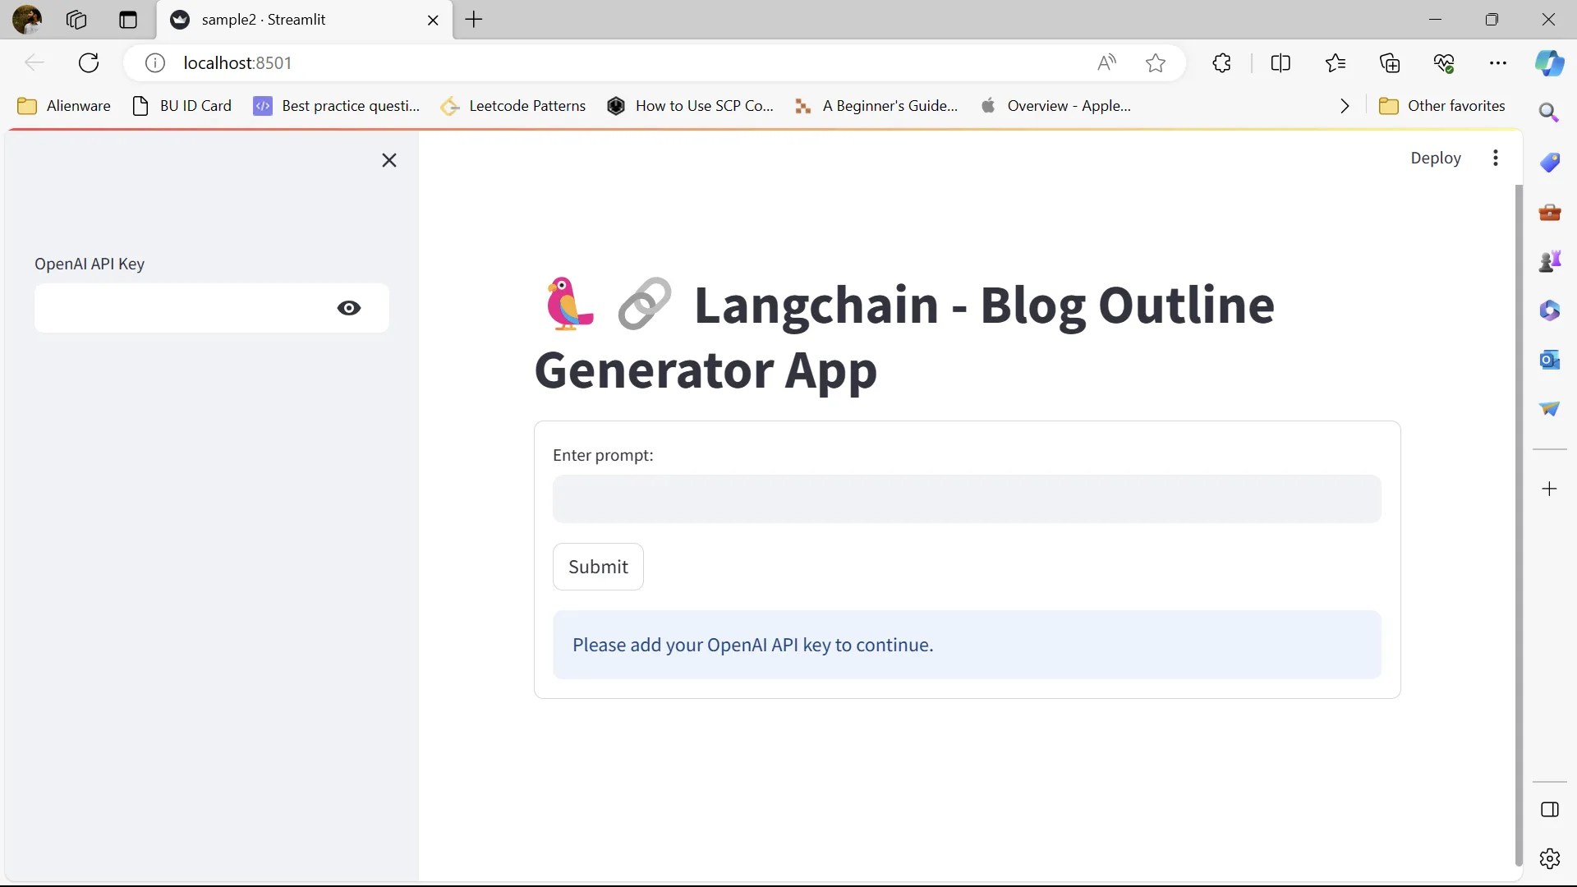Open sidebar Microsoft 365 icon
This screenshot has height=887, width=1577.
point(1550,310)
